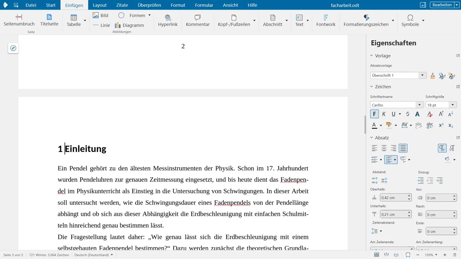This screenshot has height=259, width=461.
Task: Apply strikethrough in the Zeichen panel
Action: 408,114
